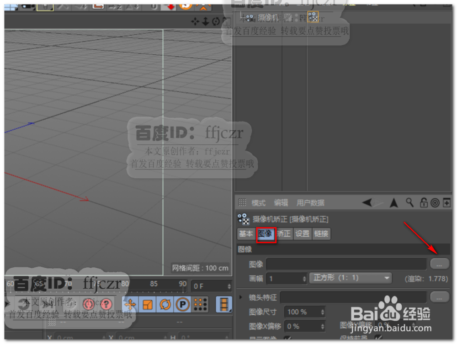
Task: Open search with the magnifier icon
Action: [x=410, y=202]
